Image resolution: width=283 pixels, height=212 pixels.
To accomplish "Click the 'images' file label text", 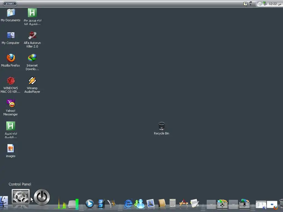I will coord(11,156).
